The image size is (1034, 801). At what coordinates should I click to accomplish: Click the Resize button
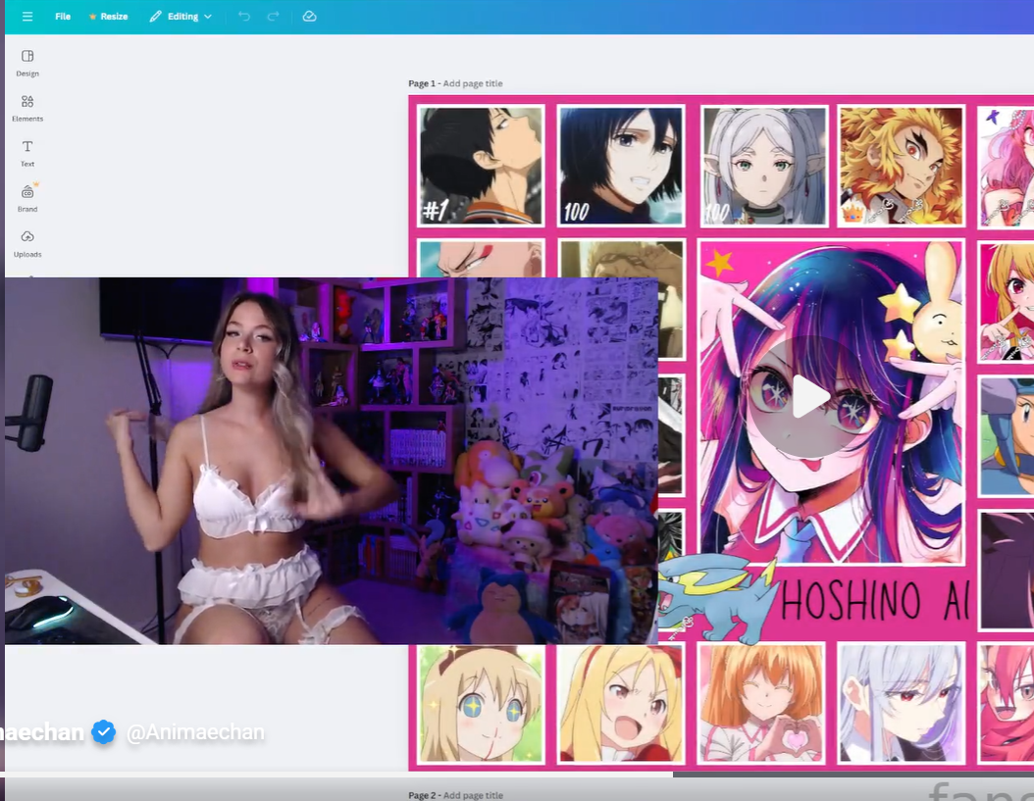click(108, 17)
